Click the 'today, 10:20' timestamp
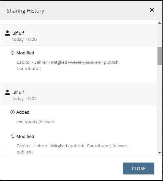The width and height of the screenshot is (163, 181). click(x=25, y=40)
